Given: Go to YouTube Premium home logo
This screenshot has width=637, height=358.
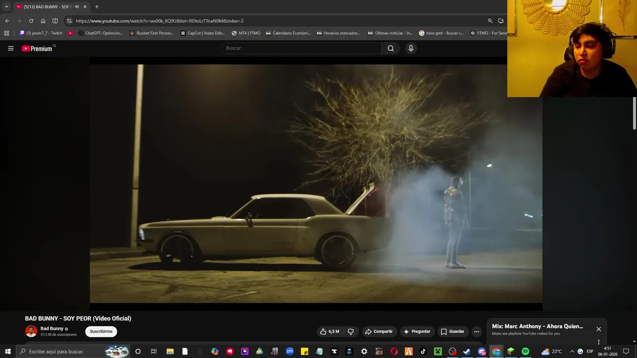Looking at the screenshot, I should click(38, 48).
